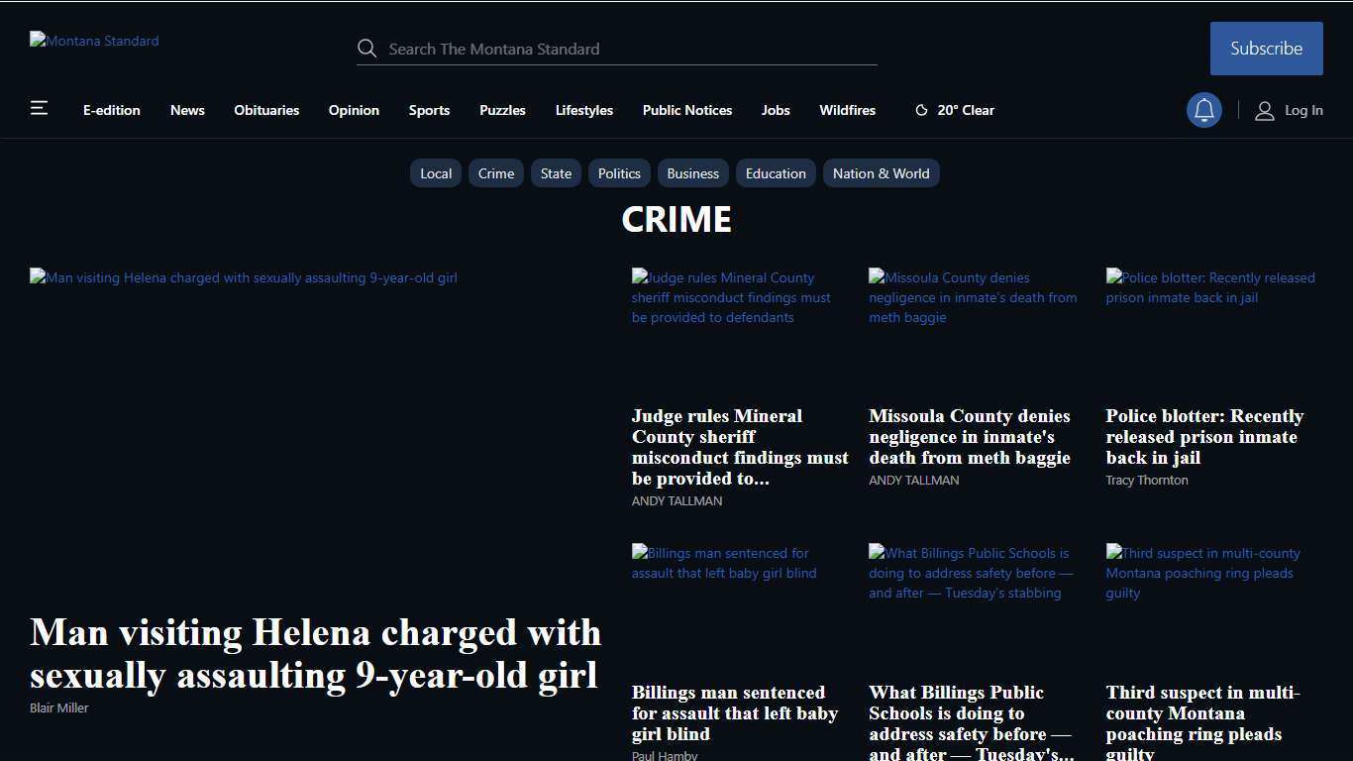
Task: Filter news by Politics
Action: click(619, 172)
